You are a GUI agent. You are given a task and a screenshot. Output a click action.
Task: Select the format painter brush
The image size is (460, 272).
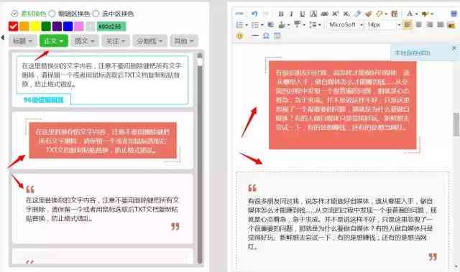coord(369,14)
